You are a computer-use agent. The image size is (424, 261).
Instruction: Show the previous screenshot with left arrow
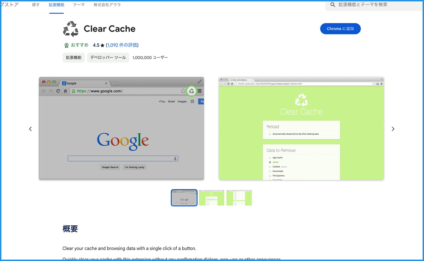30,129
